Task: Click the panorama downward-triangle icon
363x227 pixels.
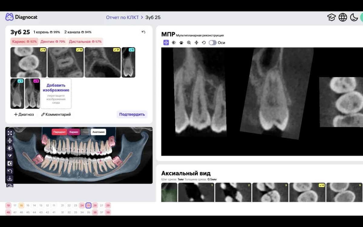Action: [x=10, y=156]
